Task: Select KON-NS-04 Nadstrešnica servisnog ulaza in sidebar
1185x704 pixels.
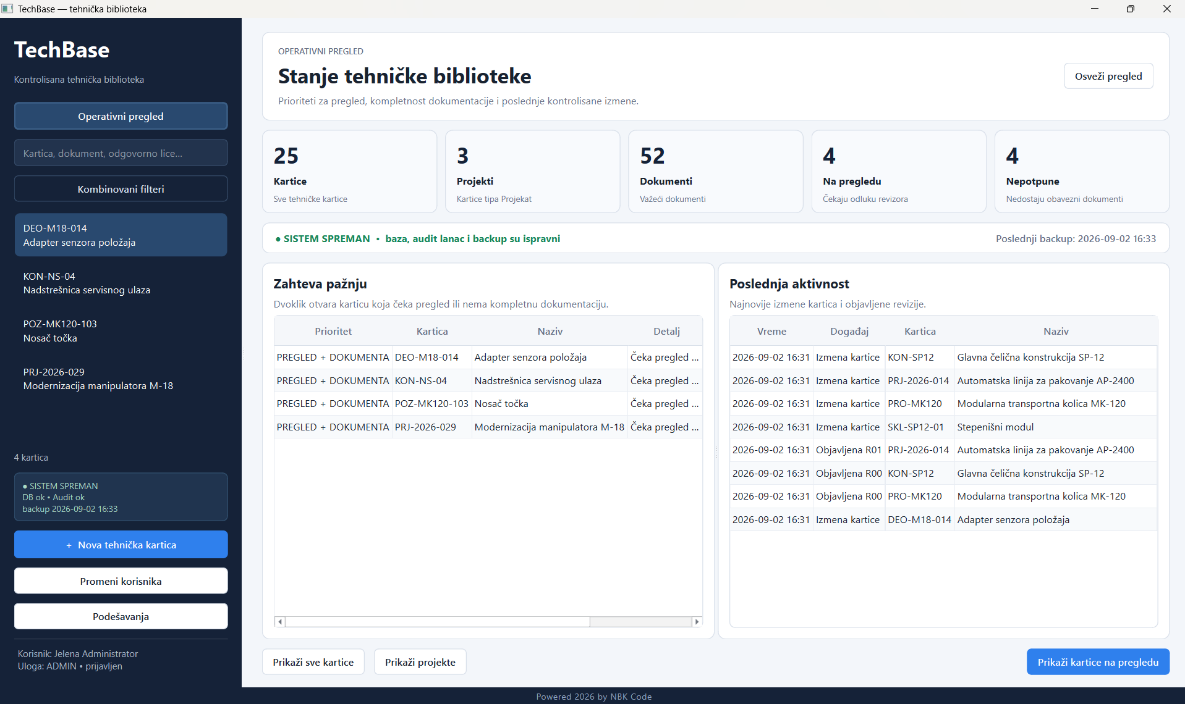Action: (121, 283)
